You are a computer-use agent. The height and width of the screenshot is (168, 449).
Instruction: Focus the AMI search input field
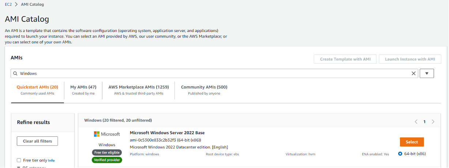[x=214, y=73]
